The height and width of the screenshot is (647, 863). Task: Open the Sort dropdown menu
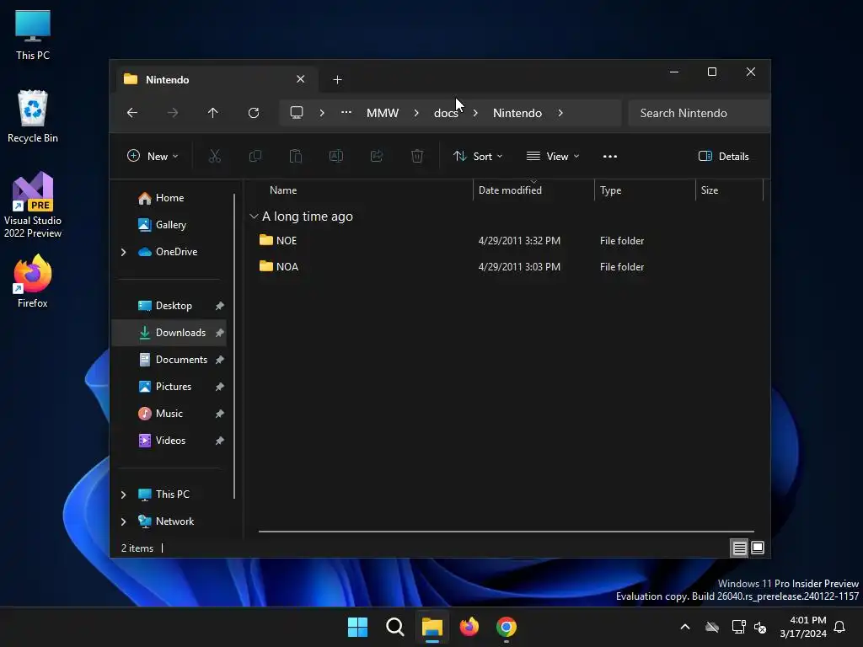[478, 156]
